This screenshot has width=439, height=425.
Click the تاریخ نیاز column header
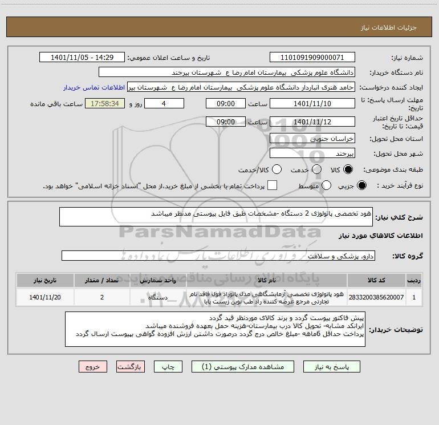(x=45, y=281)
